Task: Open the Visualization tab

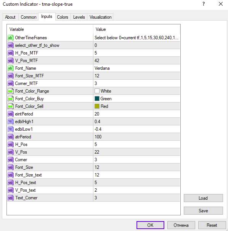Action: click(x=100, y=17)
